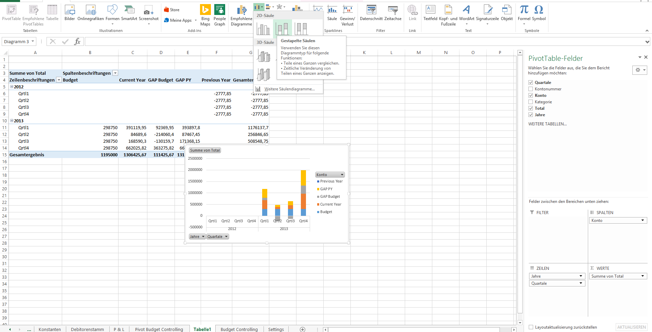
Task: Check the Kontonummer field checkbox
Action: [531, 89]
